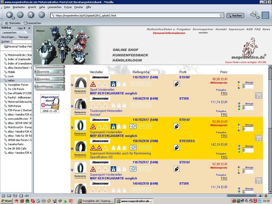The width and height of the screenshot is (272, 204).
Task: Launch Skype from the quick launch bar
Action: [x=33, y=201]
